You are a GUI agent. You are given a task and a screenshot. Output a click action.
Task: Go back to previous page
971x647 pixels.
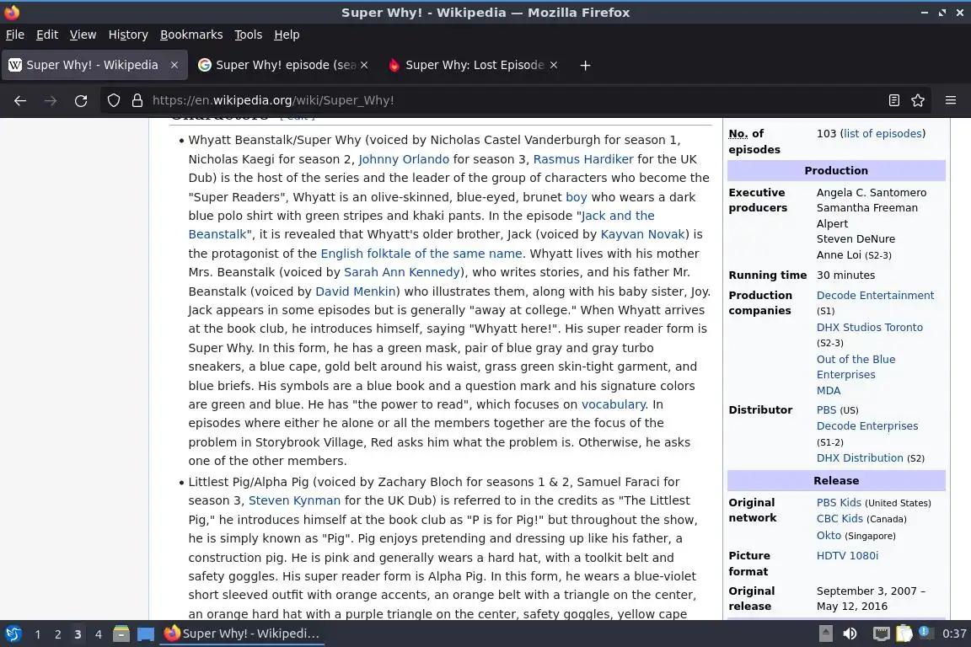(x=20, y=100)
